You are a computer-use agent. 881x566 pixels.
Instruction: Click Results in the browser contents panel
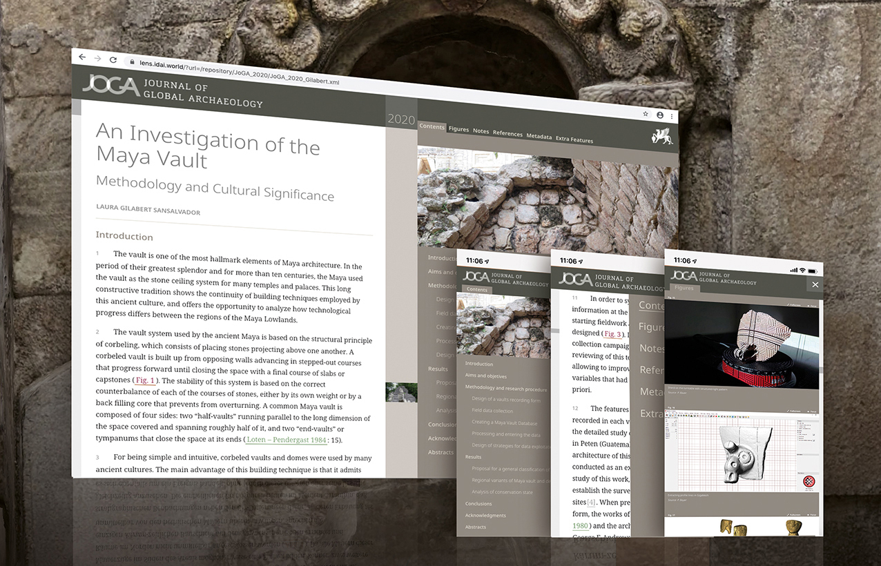click(x=438, y=369)
